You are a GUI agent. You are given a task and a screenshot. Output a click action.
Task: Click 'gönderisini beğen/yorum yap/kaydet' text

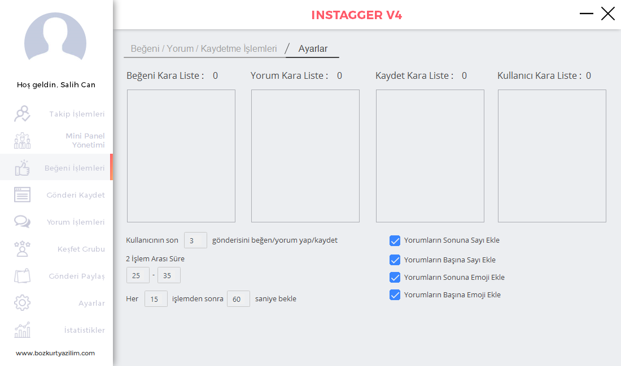click(x=275, y=240)
